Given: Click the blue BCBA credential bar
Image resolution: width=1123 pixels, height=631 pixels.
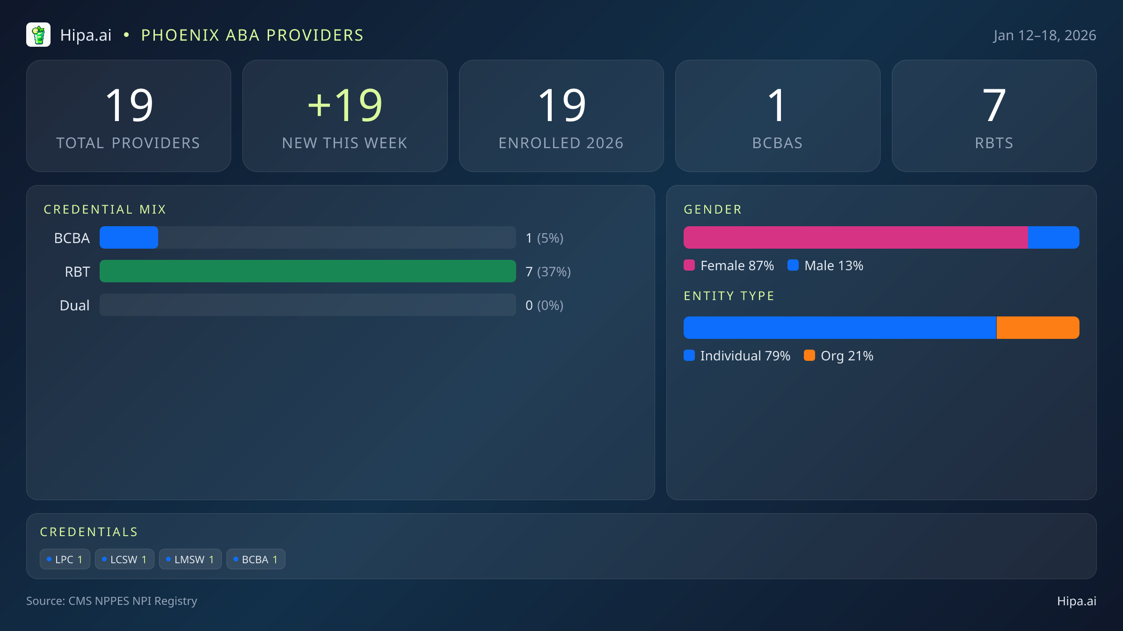Looking at the screenshot, I should tap(129, 238).
